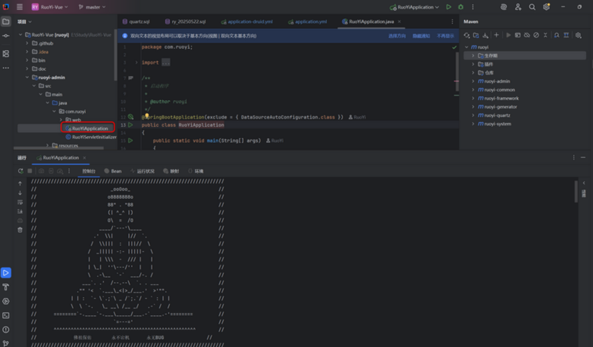The height and width of the screenshot is (347, 593).
Task: Click the gutter run icon beside the main method
Action: tap(130, 140)
